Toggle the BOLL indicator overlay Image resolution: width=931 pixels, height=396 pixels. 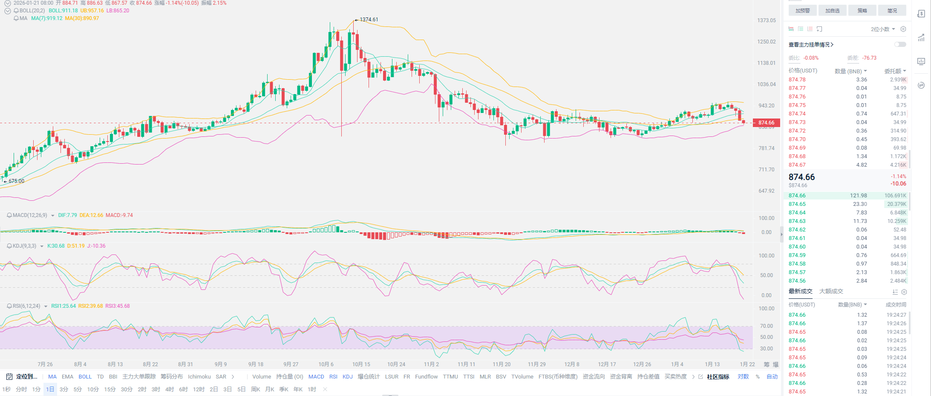click(85, 377)
